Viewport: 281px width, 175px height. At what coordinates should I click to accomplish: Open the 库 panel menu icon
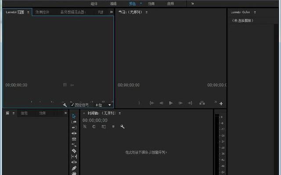click(x=14, y=113)
